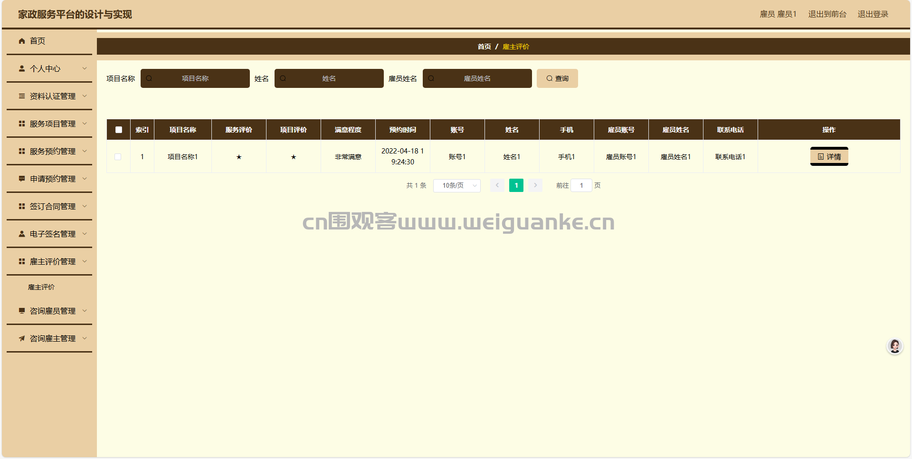The height and width of the screenshot is (459, 912).
Task: Click 联系电话1 cell
Action: [731, 157]
